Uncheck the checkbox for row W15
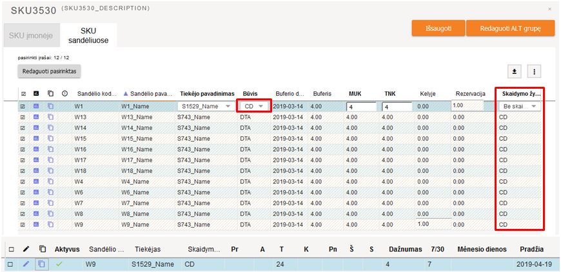 click(23, 138)
